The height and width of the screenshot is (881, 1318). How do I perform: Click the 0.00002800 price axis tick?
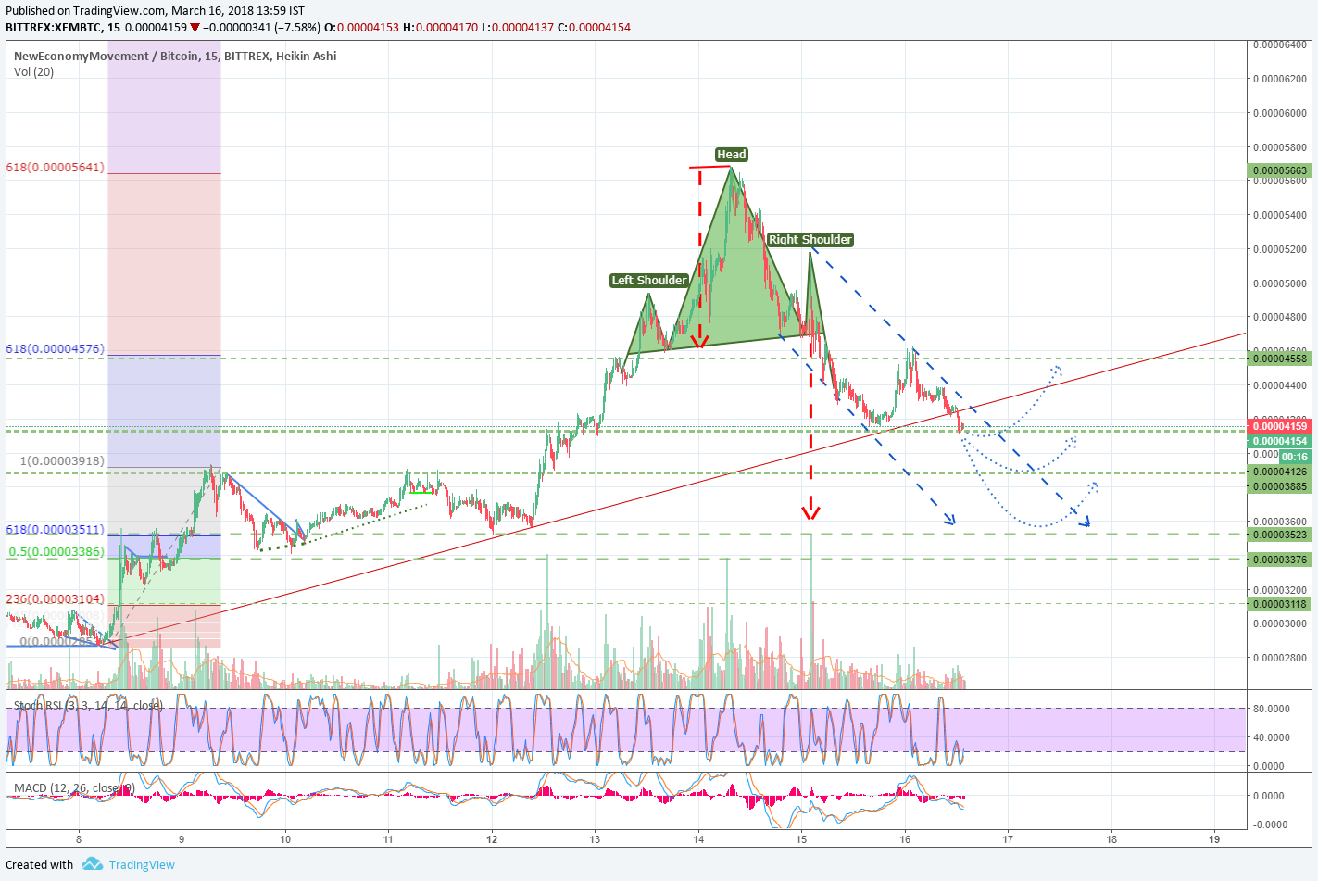pos(1279,658)
